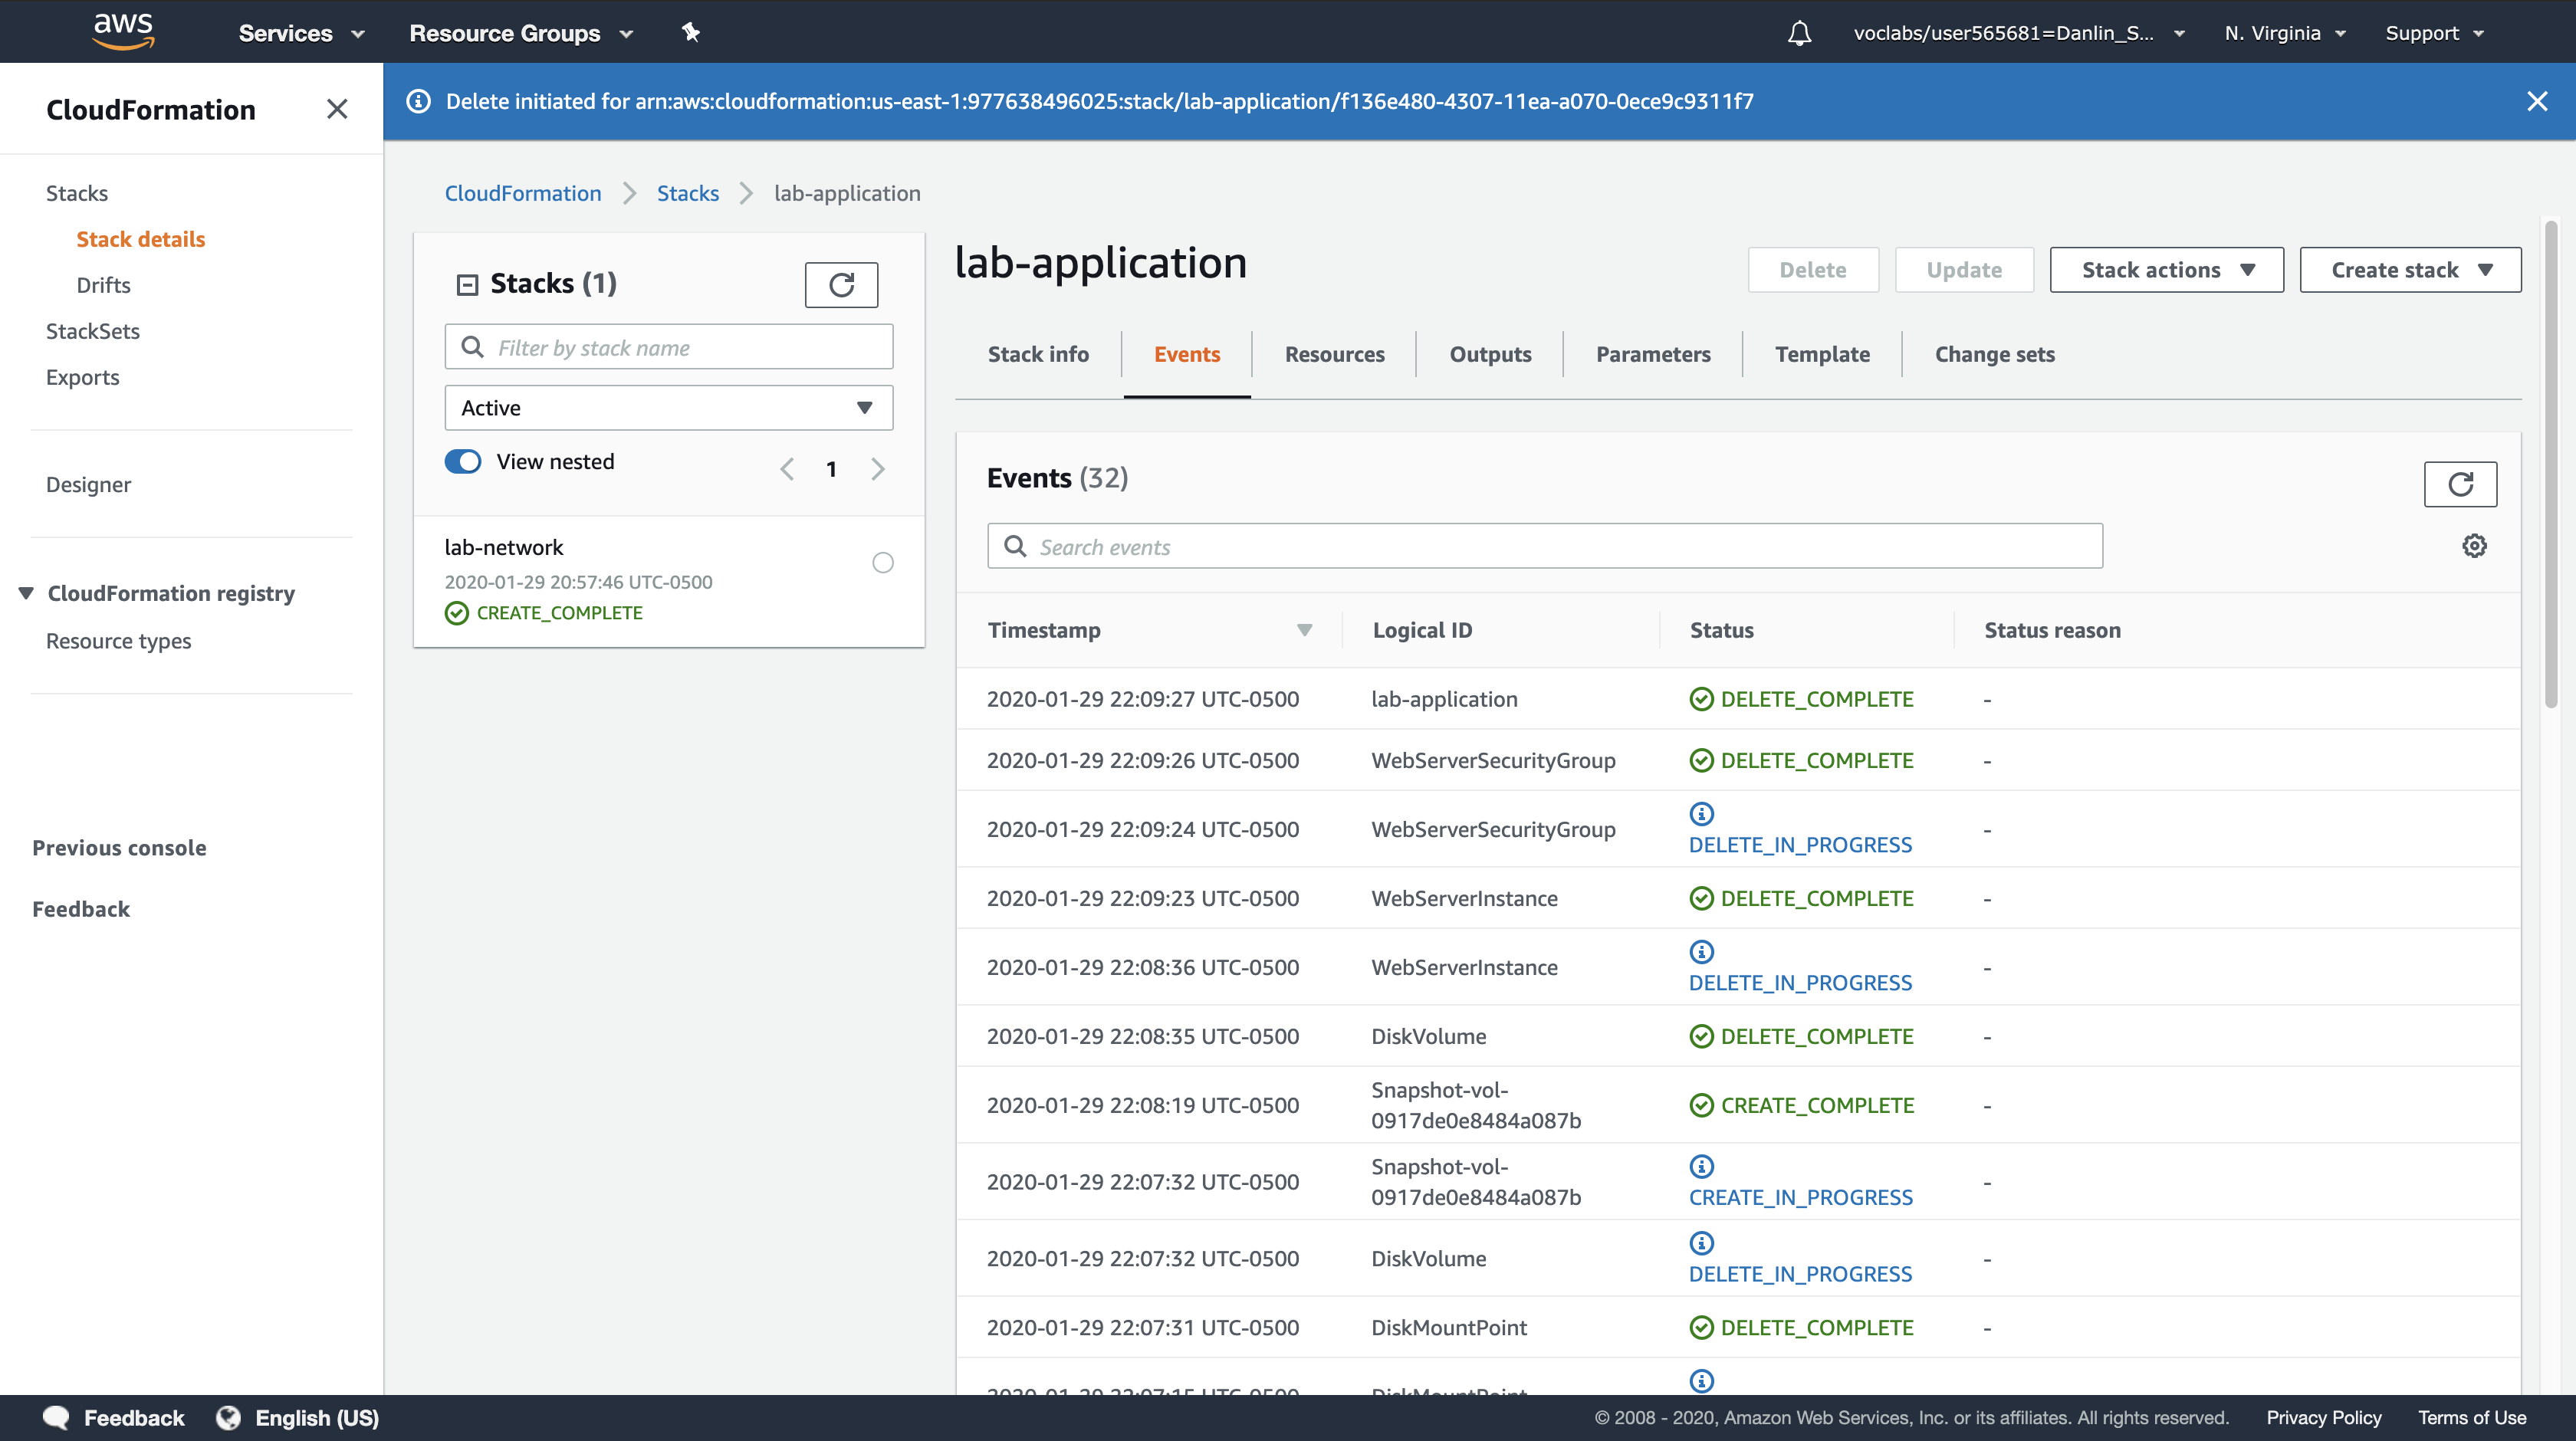Click the pin shortcut icon in navbar
This screenshot has height=1441, width=2576.
point(690,32)
